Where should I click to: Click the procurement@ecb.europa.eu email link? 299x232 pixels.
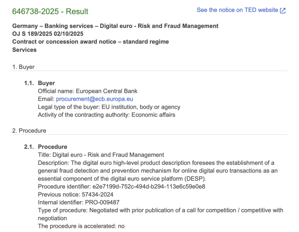[94, 99]
